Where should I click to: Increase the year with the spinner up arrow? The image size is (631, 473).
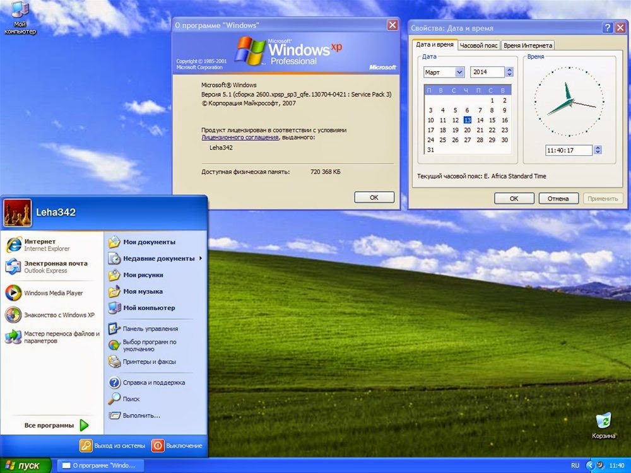click(509, 69)
